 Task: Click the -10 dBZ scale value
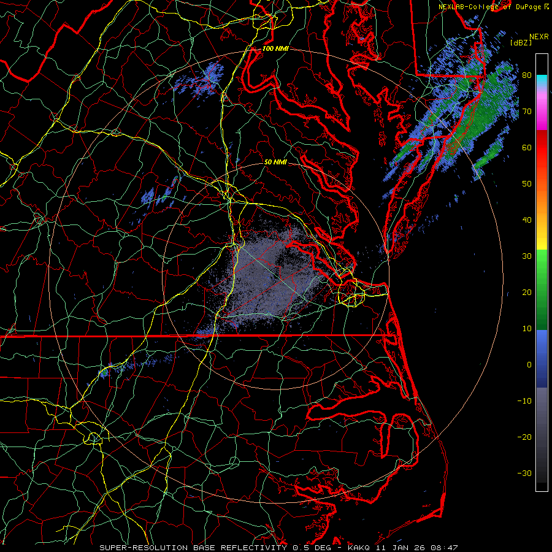[x=524, y=401]
